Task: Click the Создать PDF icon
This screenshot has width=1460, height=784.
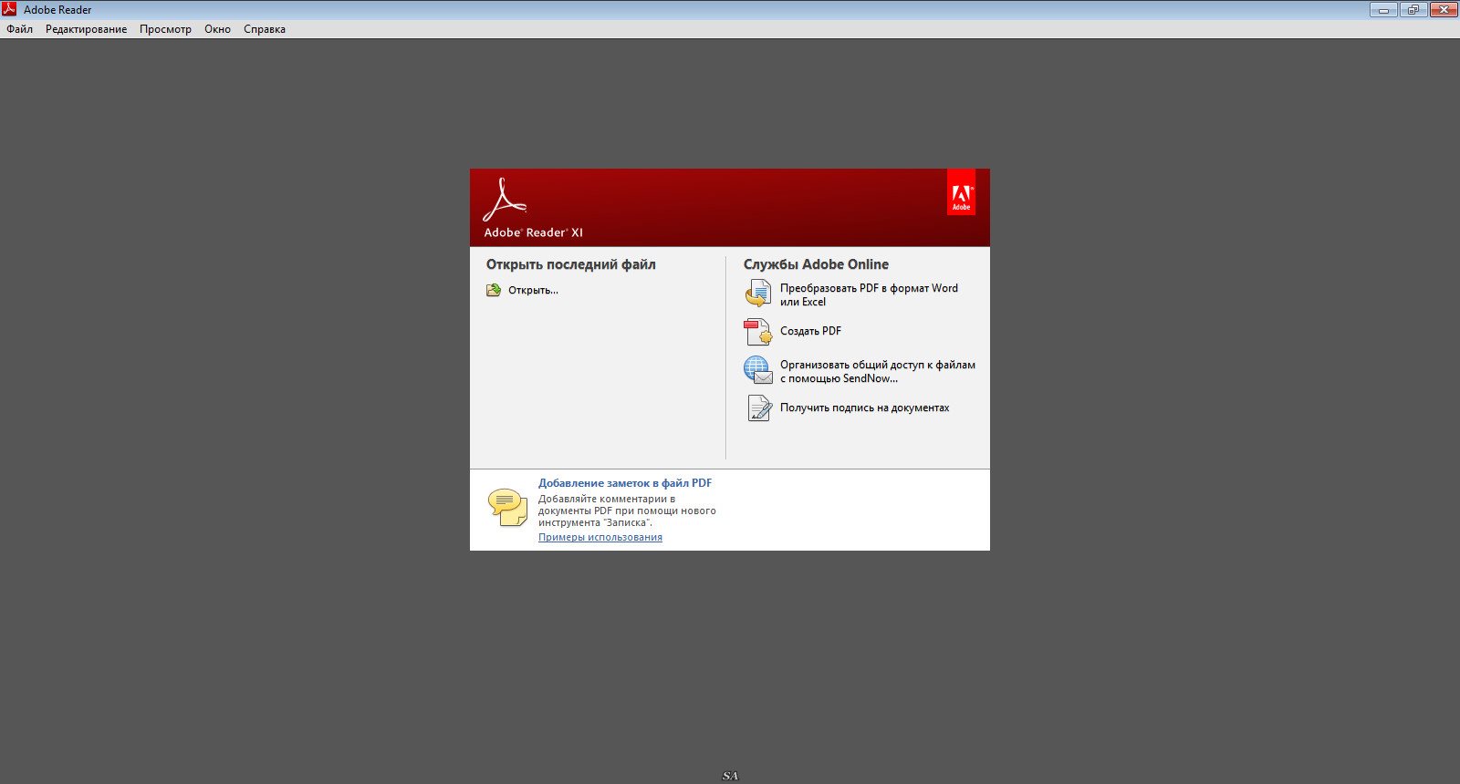Action: (758, 332)
